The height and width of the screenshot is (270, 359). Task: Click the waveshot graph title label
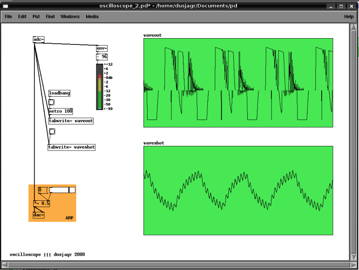pyautogui.click(x=154, y=143)
